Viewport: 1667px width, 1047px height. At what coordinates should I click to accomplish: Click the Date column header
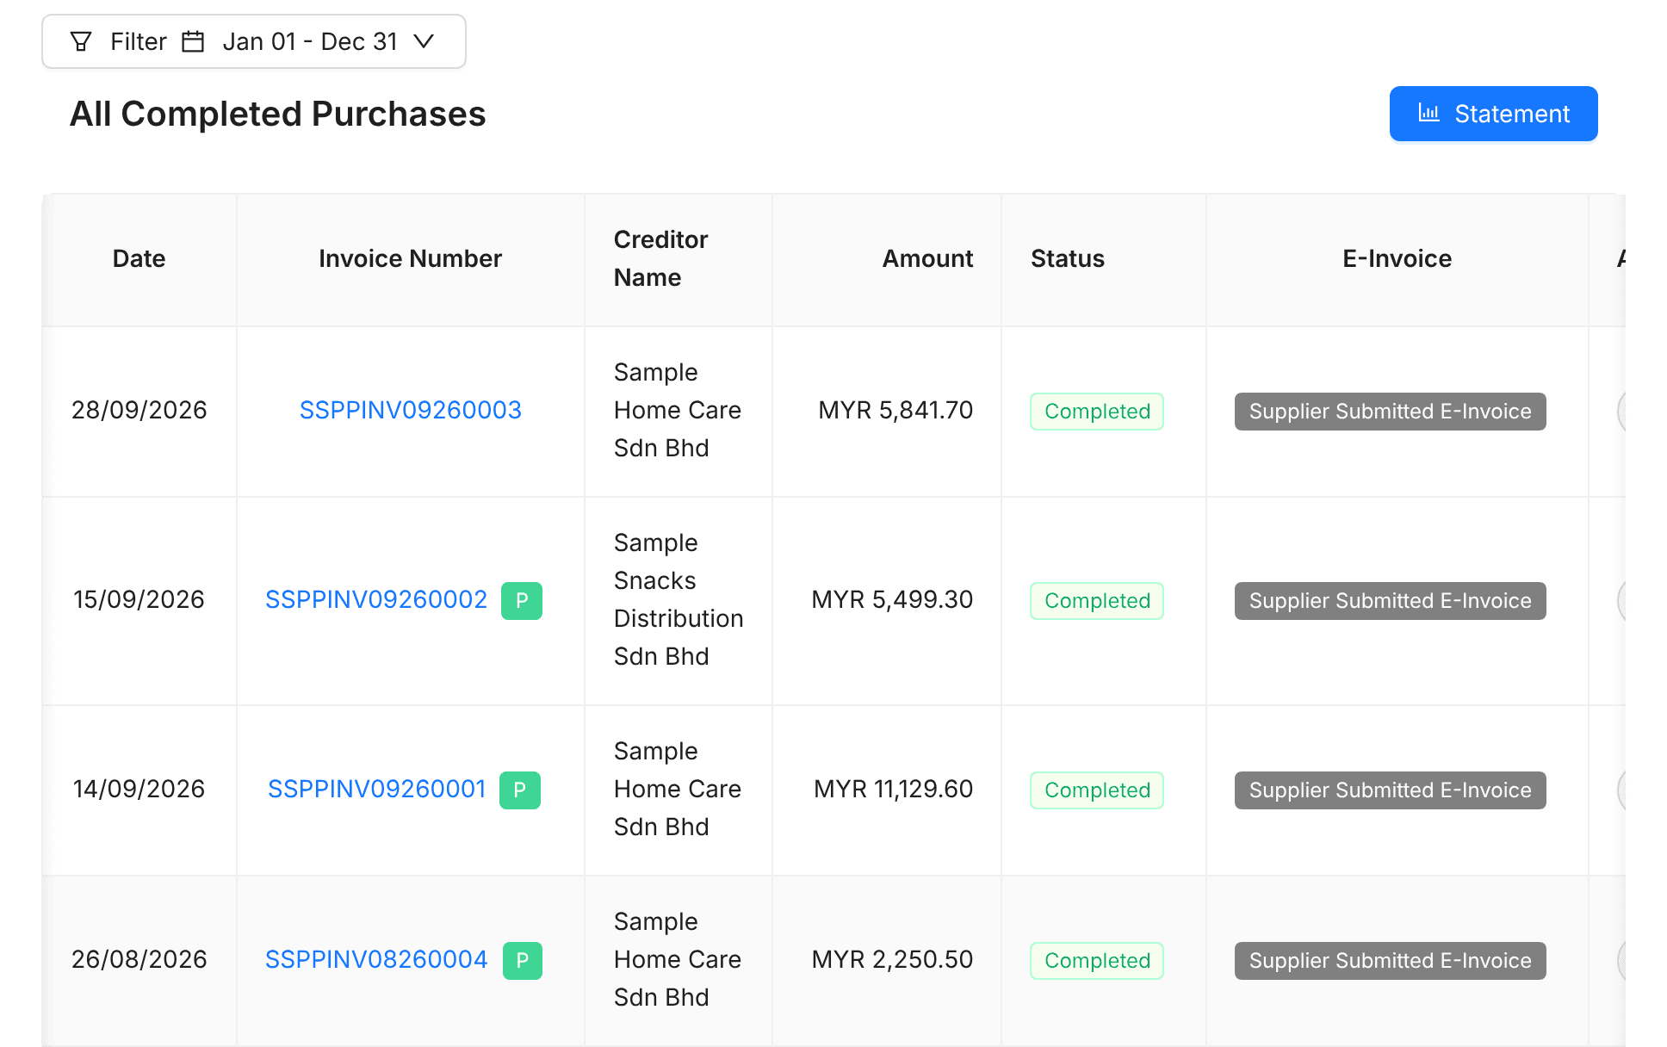(x=139, y=258)
